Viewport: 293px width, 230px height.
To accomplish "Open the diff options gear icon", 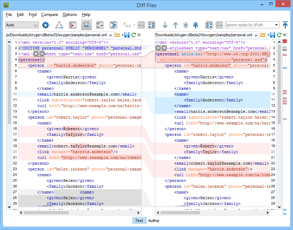I will click(45, 25).
